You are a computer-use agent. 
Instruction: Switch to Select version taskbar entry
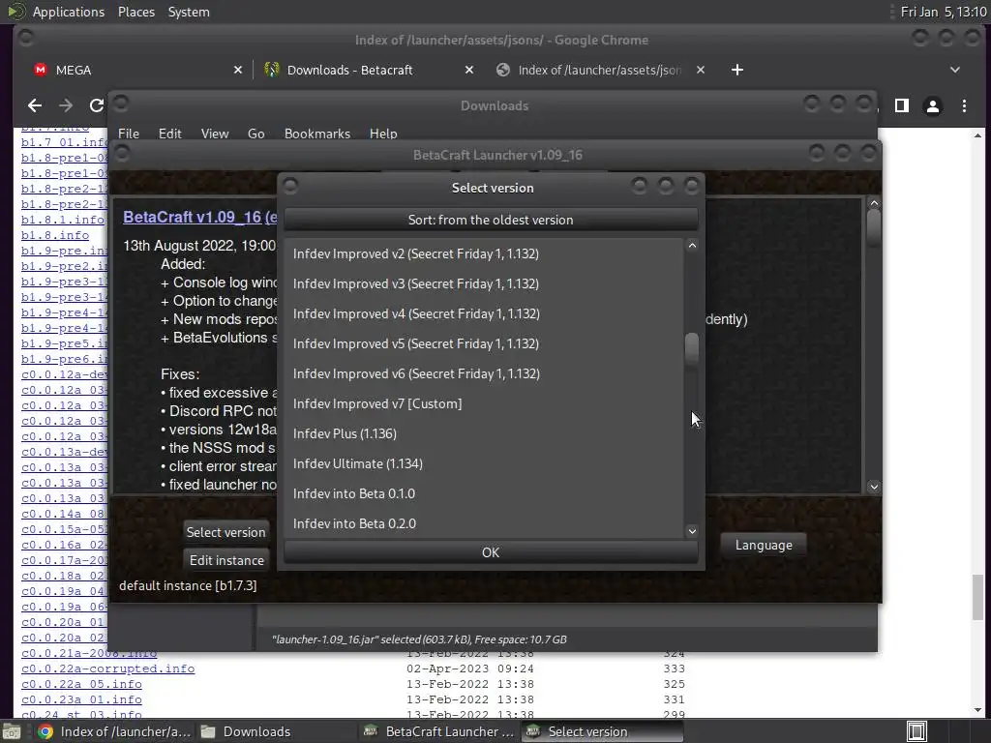(602, 731)
